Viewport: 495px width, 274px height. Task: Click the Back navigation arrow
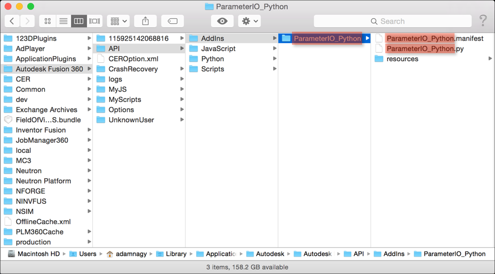coord(12,21)
